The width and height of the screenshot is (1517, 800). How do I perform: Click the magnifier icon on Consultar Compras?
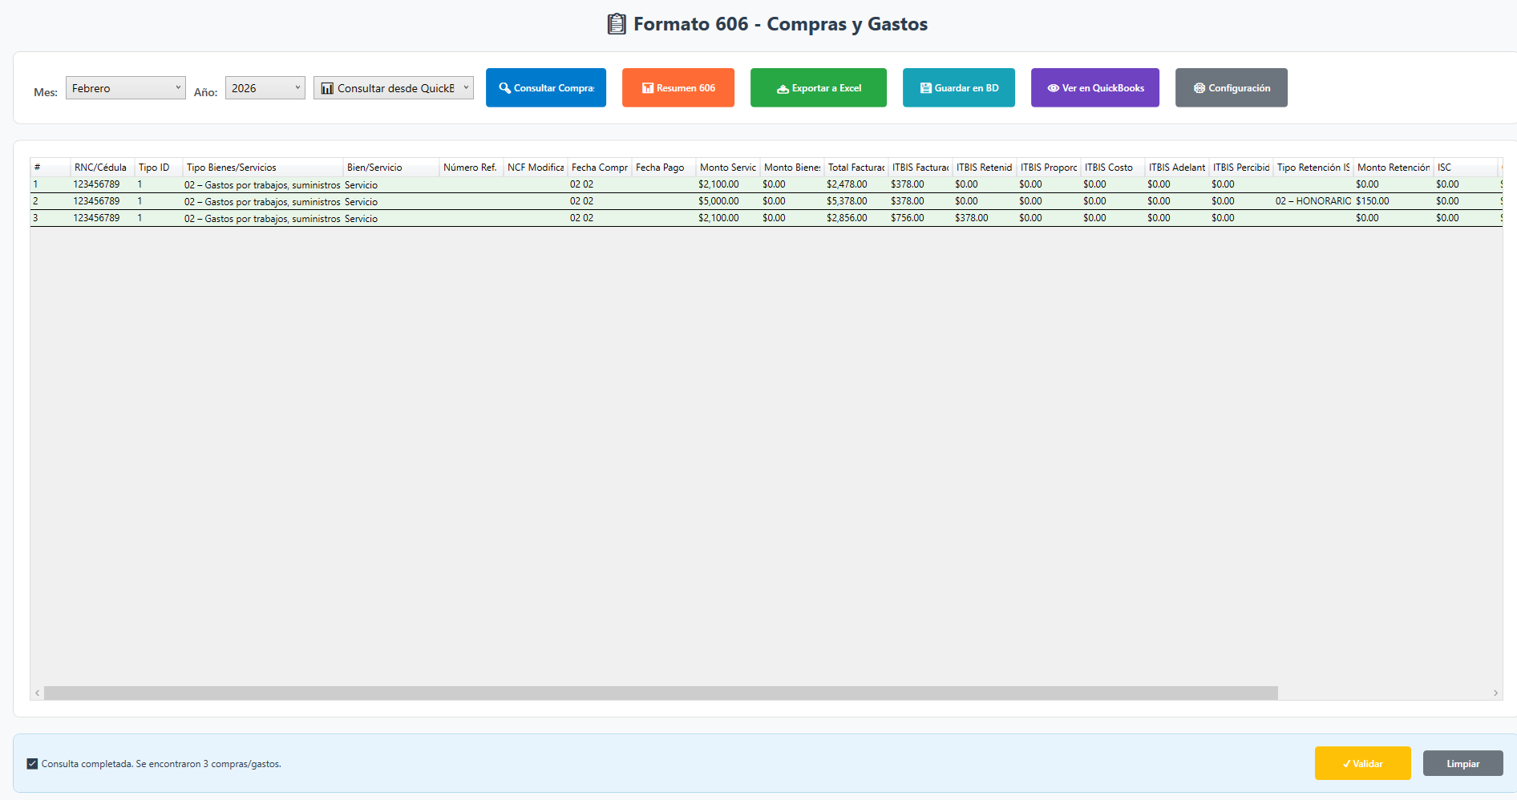[x=504, y=88]
